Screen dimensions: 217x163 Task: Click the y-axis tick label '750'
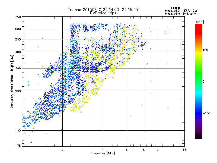pyautogui.click(x=18, y=17)
